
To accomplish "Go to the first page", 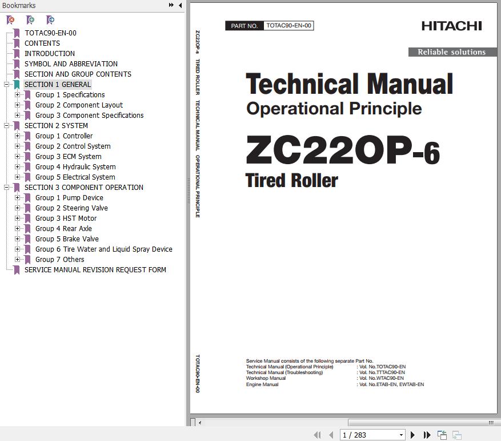I will pos(317,435).
